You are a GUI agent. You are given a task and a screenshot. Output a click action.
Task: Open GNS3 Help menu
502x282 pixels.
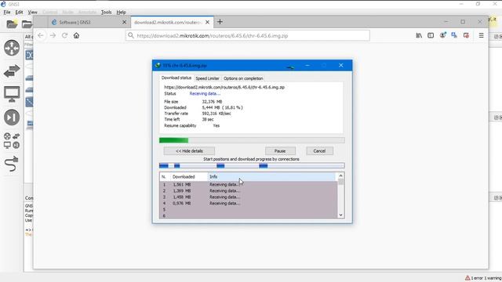(x=121, y=13)
